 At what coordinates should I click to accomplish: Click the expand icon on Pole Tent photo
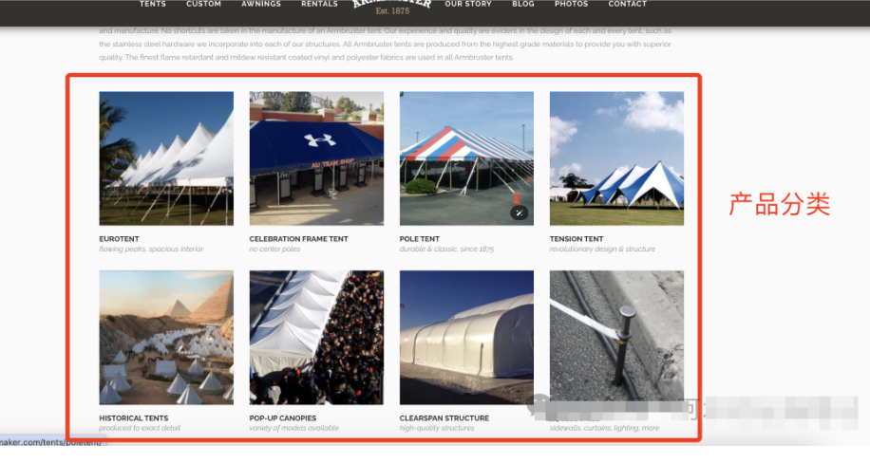tap(519, 213)
